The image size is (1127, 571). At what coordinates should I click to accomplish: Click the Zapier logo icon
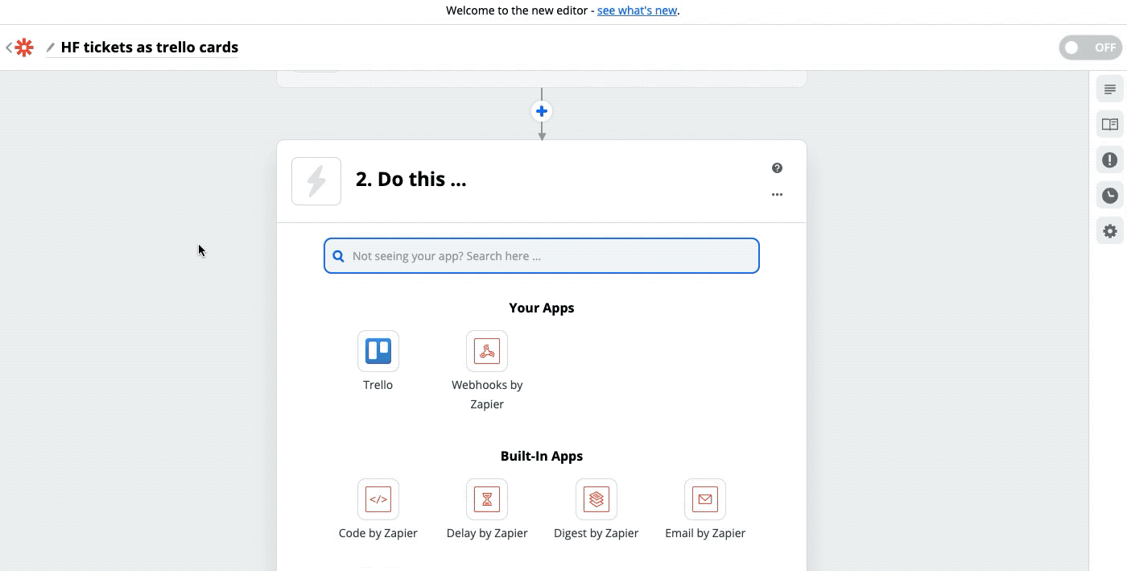click(25, 48)
